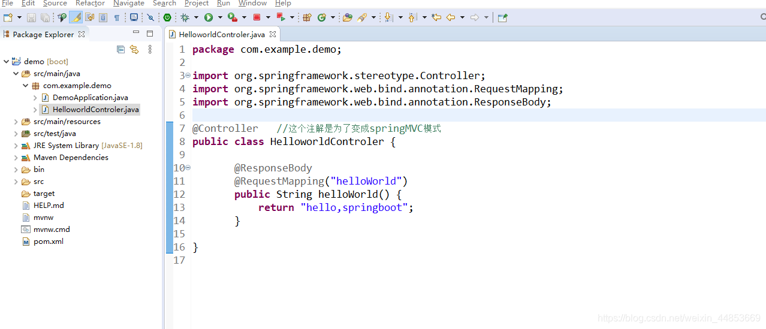Select HelloworldControler.java in Package Explorer
The width and height of the screenshot is (766, 329).
tap(90, 109)
